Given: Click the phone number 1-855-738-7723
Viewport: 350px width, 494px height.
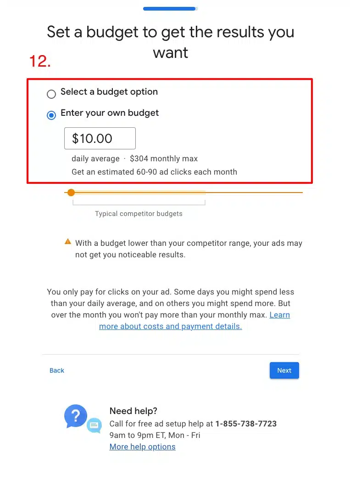Looking at the screenshot, I should coord(246,424).
